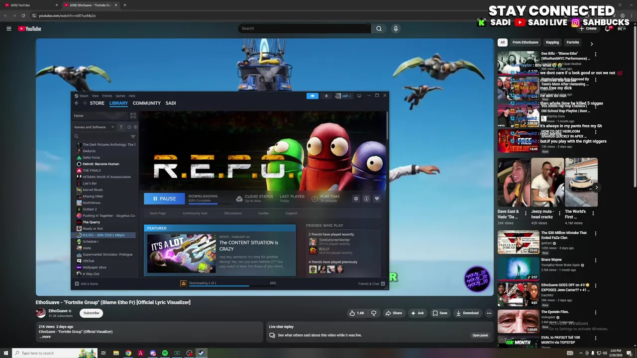Toggle ready-to-play filter in library
Screen dimensions: 637x358
(x=135, y=127)
